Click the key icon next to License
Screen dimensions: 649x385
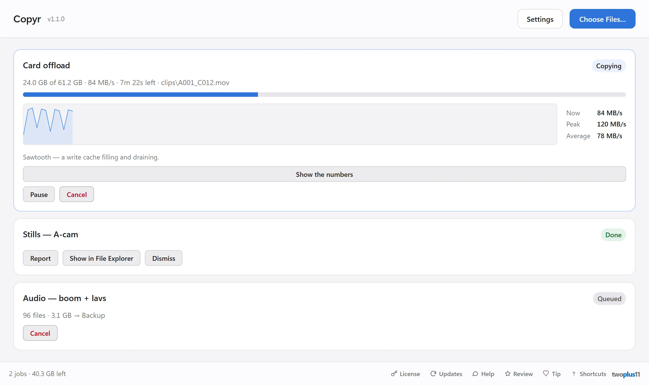(394, 374)
